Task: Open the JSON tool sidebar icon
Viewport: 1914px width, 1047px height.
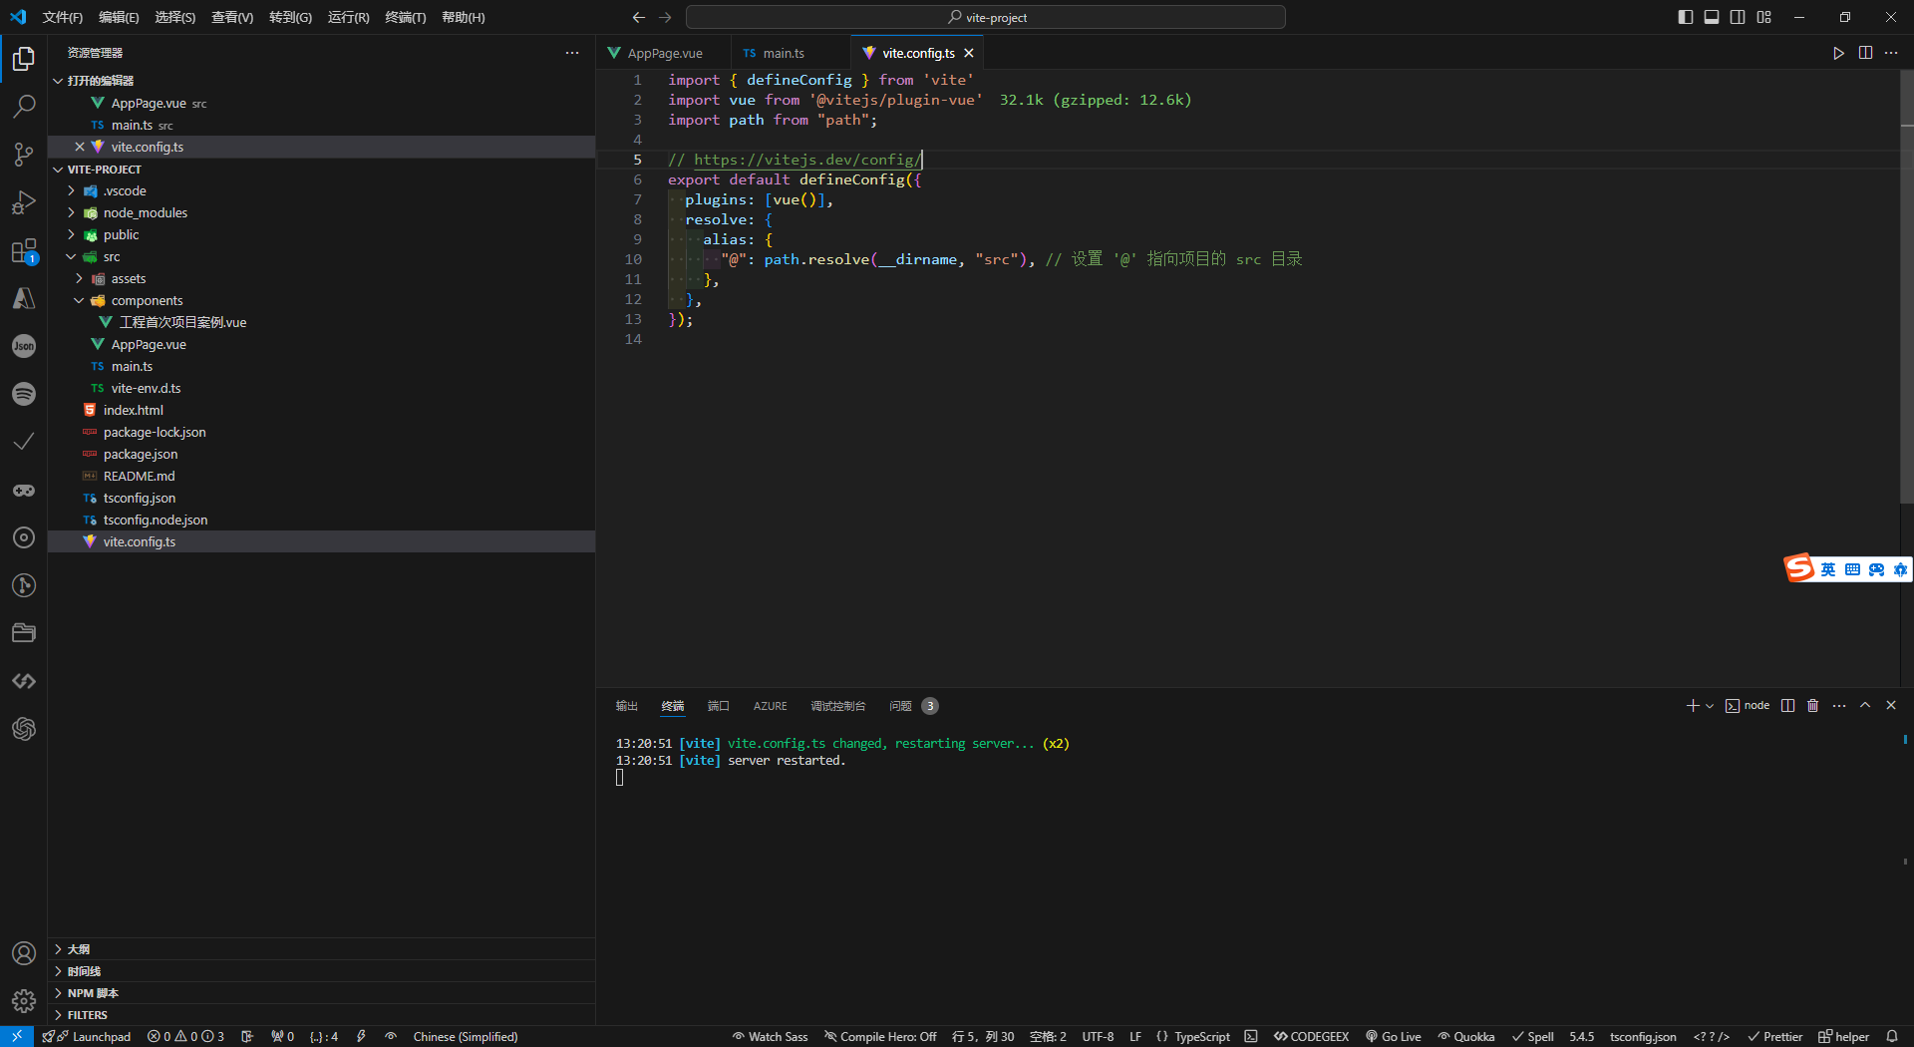Action: coord(24,346)
